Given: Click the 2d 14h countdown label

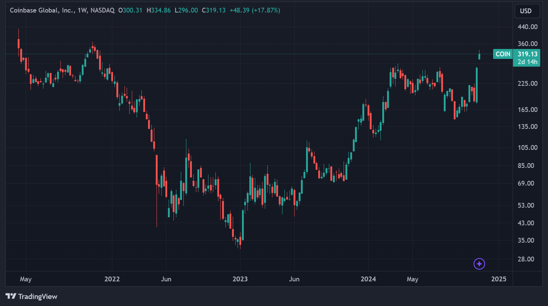Looking at the screenshot, I should [x=527, y=62].
